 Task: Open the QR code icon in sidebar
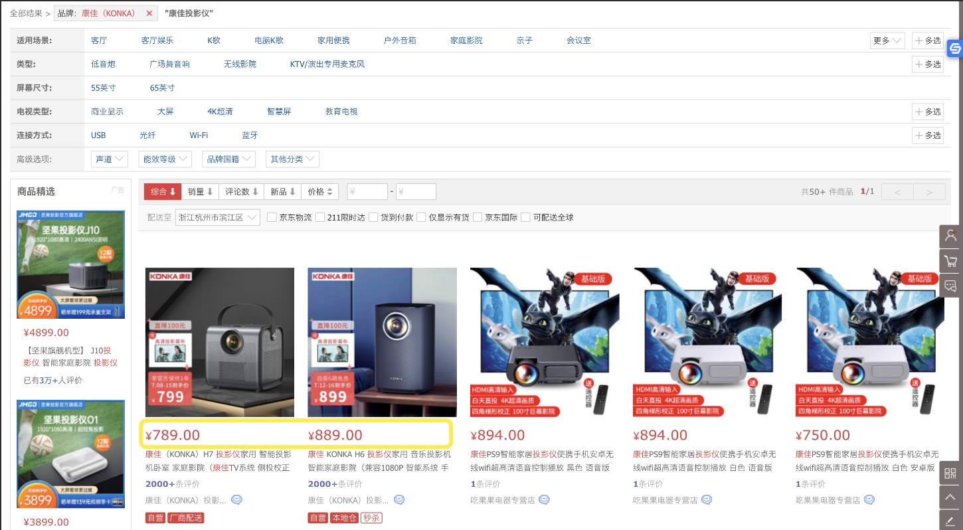click(x=950, y=473)
